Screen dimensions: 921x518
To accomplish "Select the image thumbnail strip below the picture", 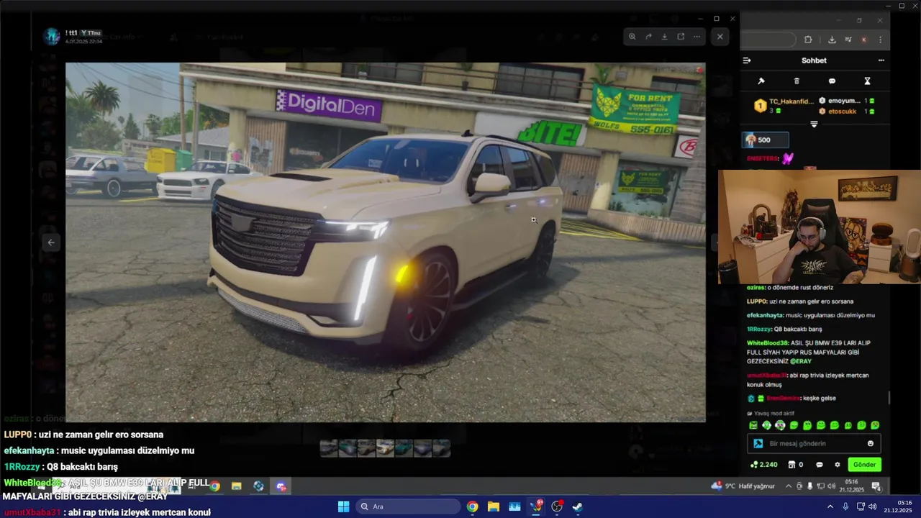I will [x=385, y=448].
